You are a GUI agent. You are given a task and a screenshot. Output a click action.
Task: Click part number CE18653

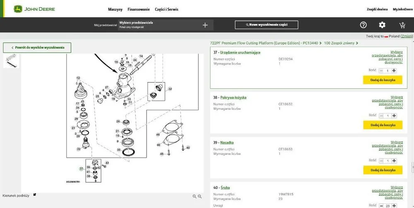click(x=285, y=149)
